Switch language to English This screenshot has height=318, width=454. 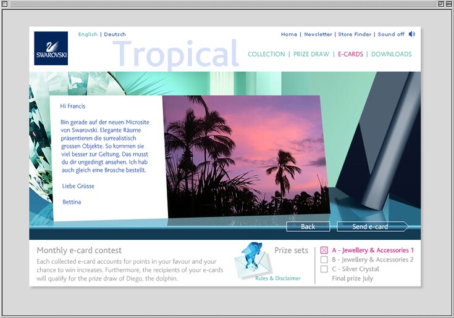click(88, 35)
